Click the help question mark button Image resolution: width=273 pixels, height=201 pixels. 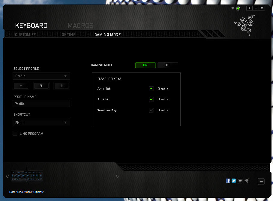pyautogui.click(x=250, y=8)
